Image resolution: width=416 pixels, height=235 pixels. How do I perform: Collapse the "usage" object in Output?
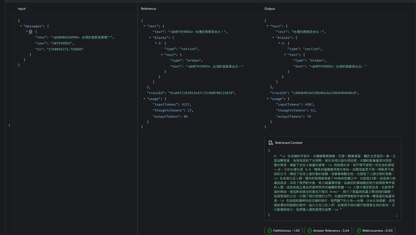coord(268,99)
